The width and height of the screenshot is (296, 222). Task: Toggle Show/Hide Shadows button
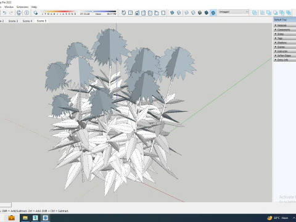coord(36,13)
